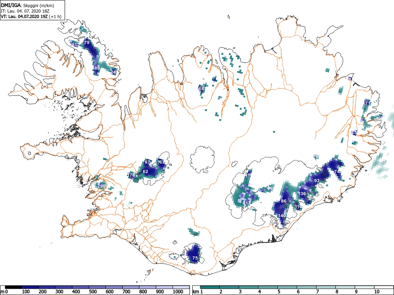This screenshot has width=394, height=295.
Task: Select the "IT: Lau. 04. 07. 2020 18Z" line
Action: point(26,11)
